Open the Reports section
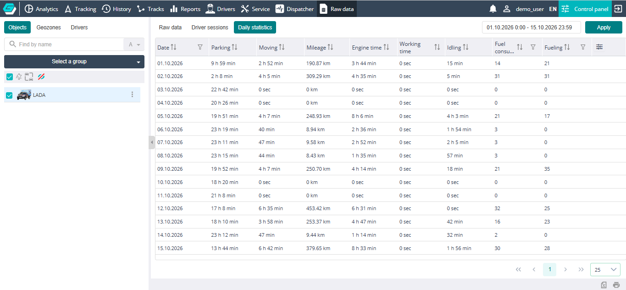The height and width of the screenshot is (290, 626). [185, 9]
